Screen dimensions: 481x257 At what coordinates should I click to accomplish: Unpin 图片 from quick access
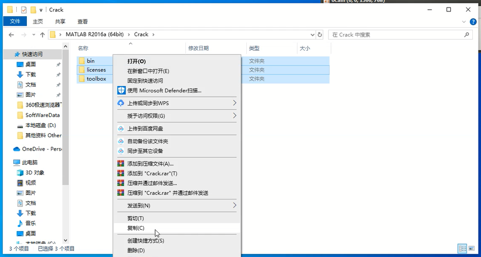click(58, 95)
